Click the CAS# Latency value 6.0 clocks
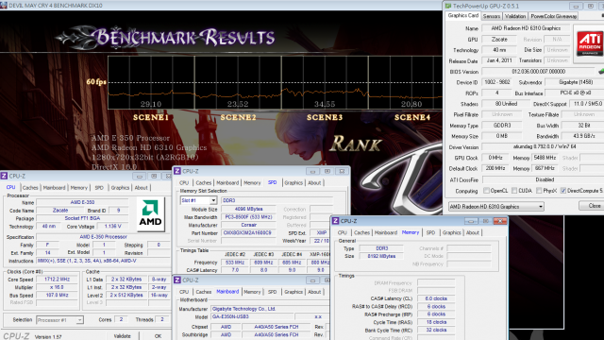This screenshot has width=604, height=340. click(436, 298)
